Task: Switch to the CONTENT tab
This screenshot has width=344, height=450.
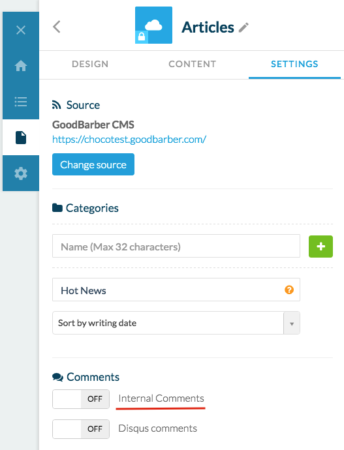Action: [192, 64]
